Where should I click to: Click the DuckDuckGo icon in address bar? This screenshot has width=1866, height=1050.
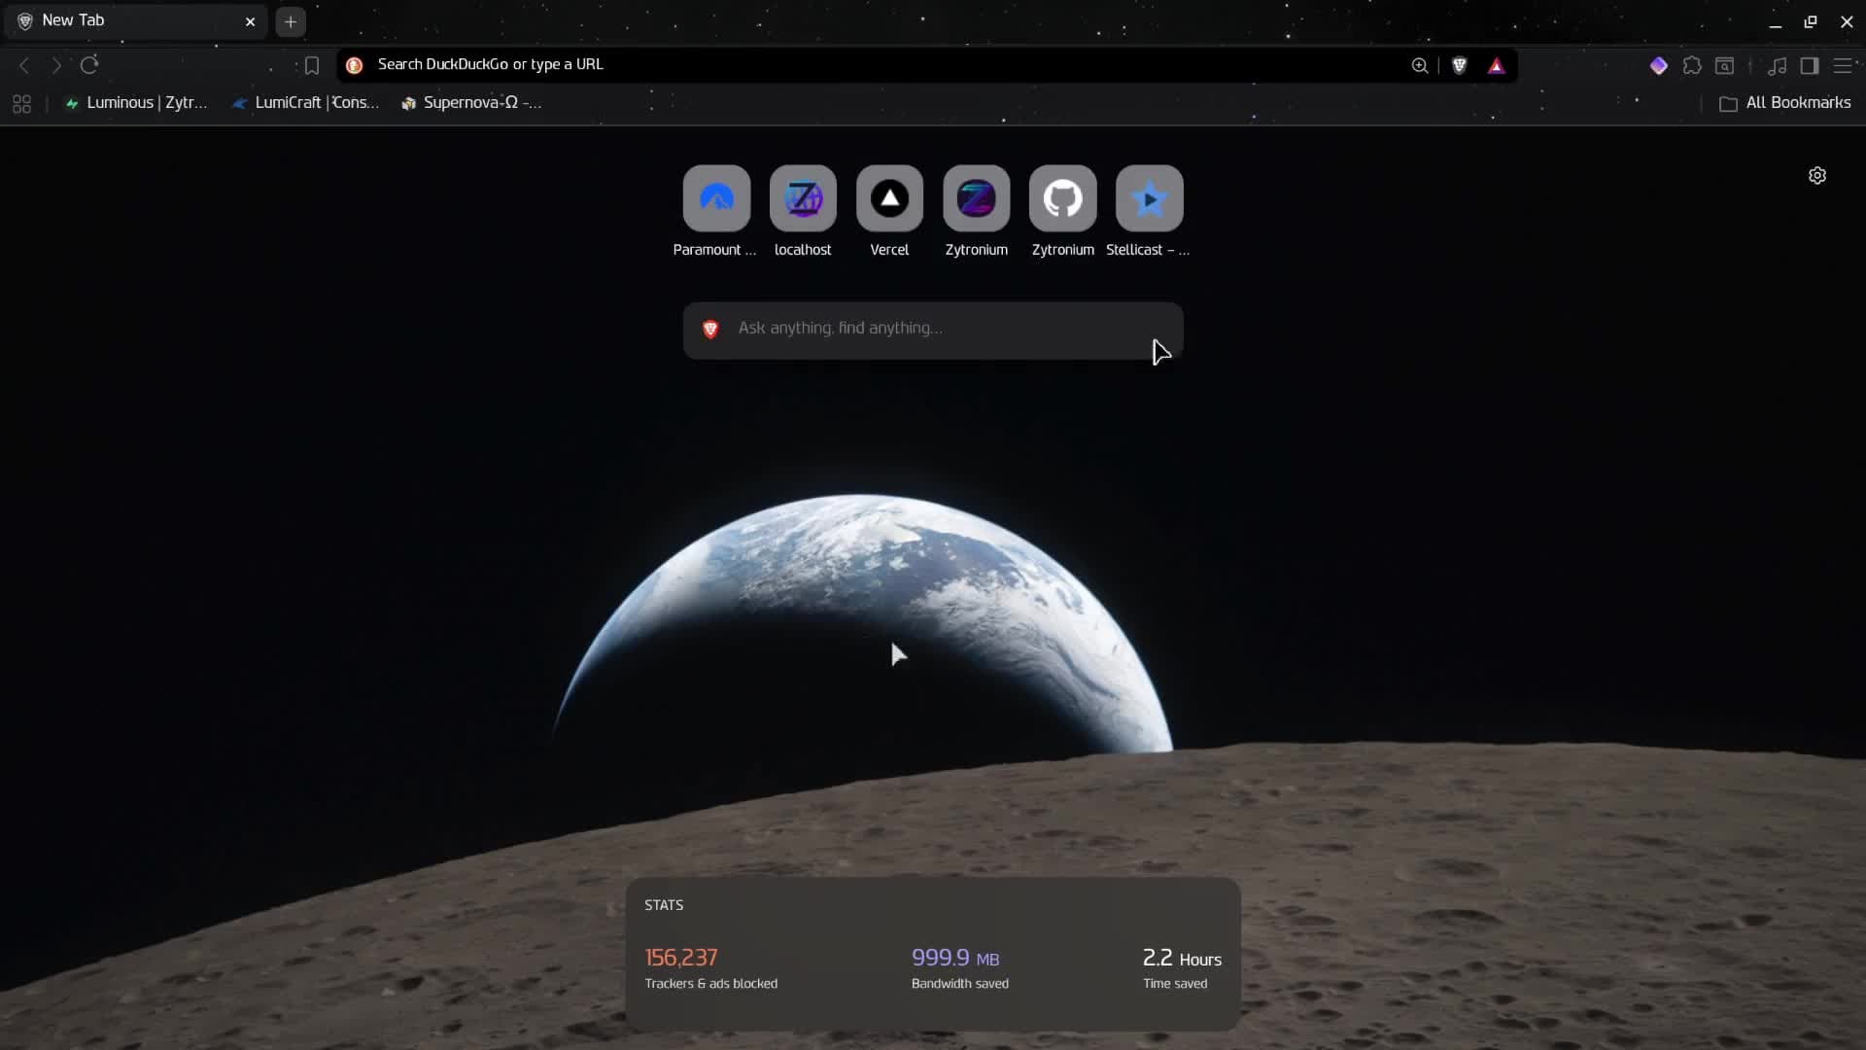[355, 65]
